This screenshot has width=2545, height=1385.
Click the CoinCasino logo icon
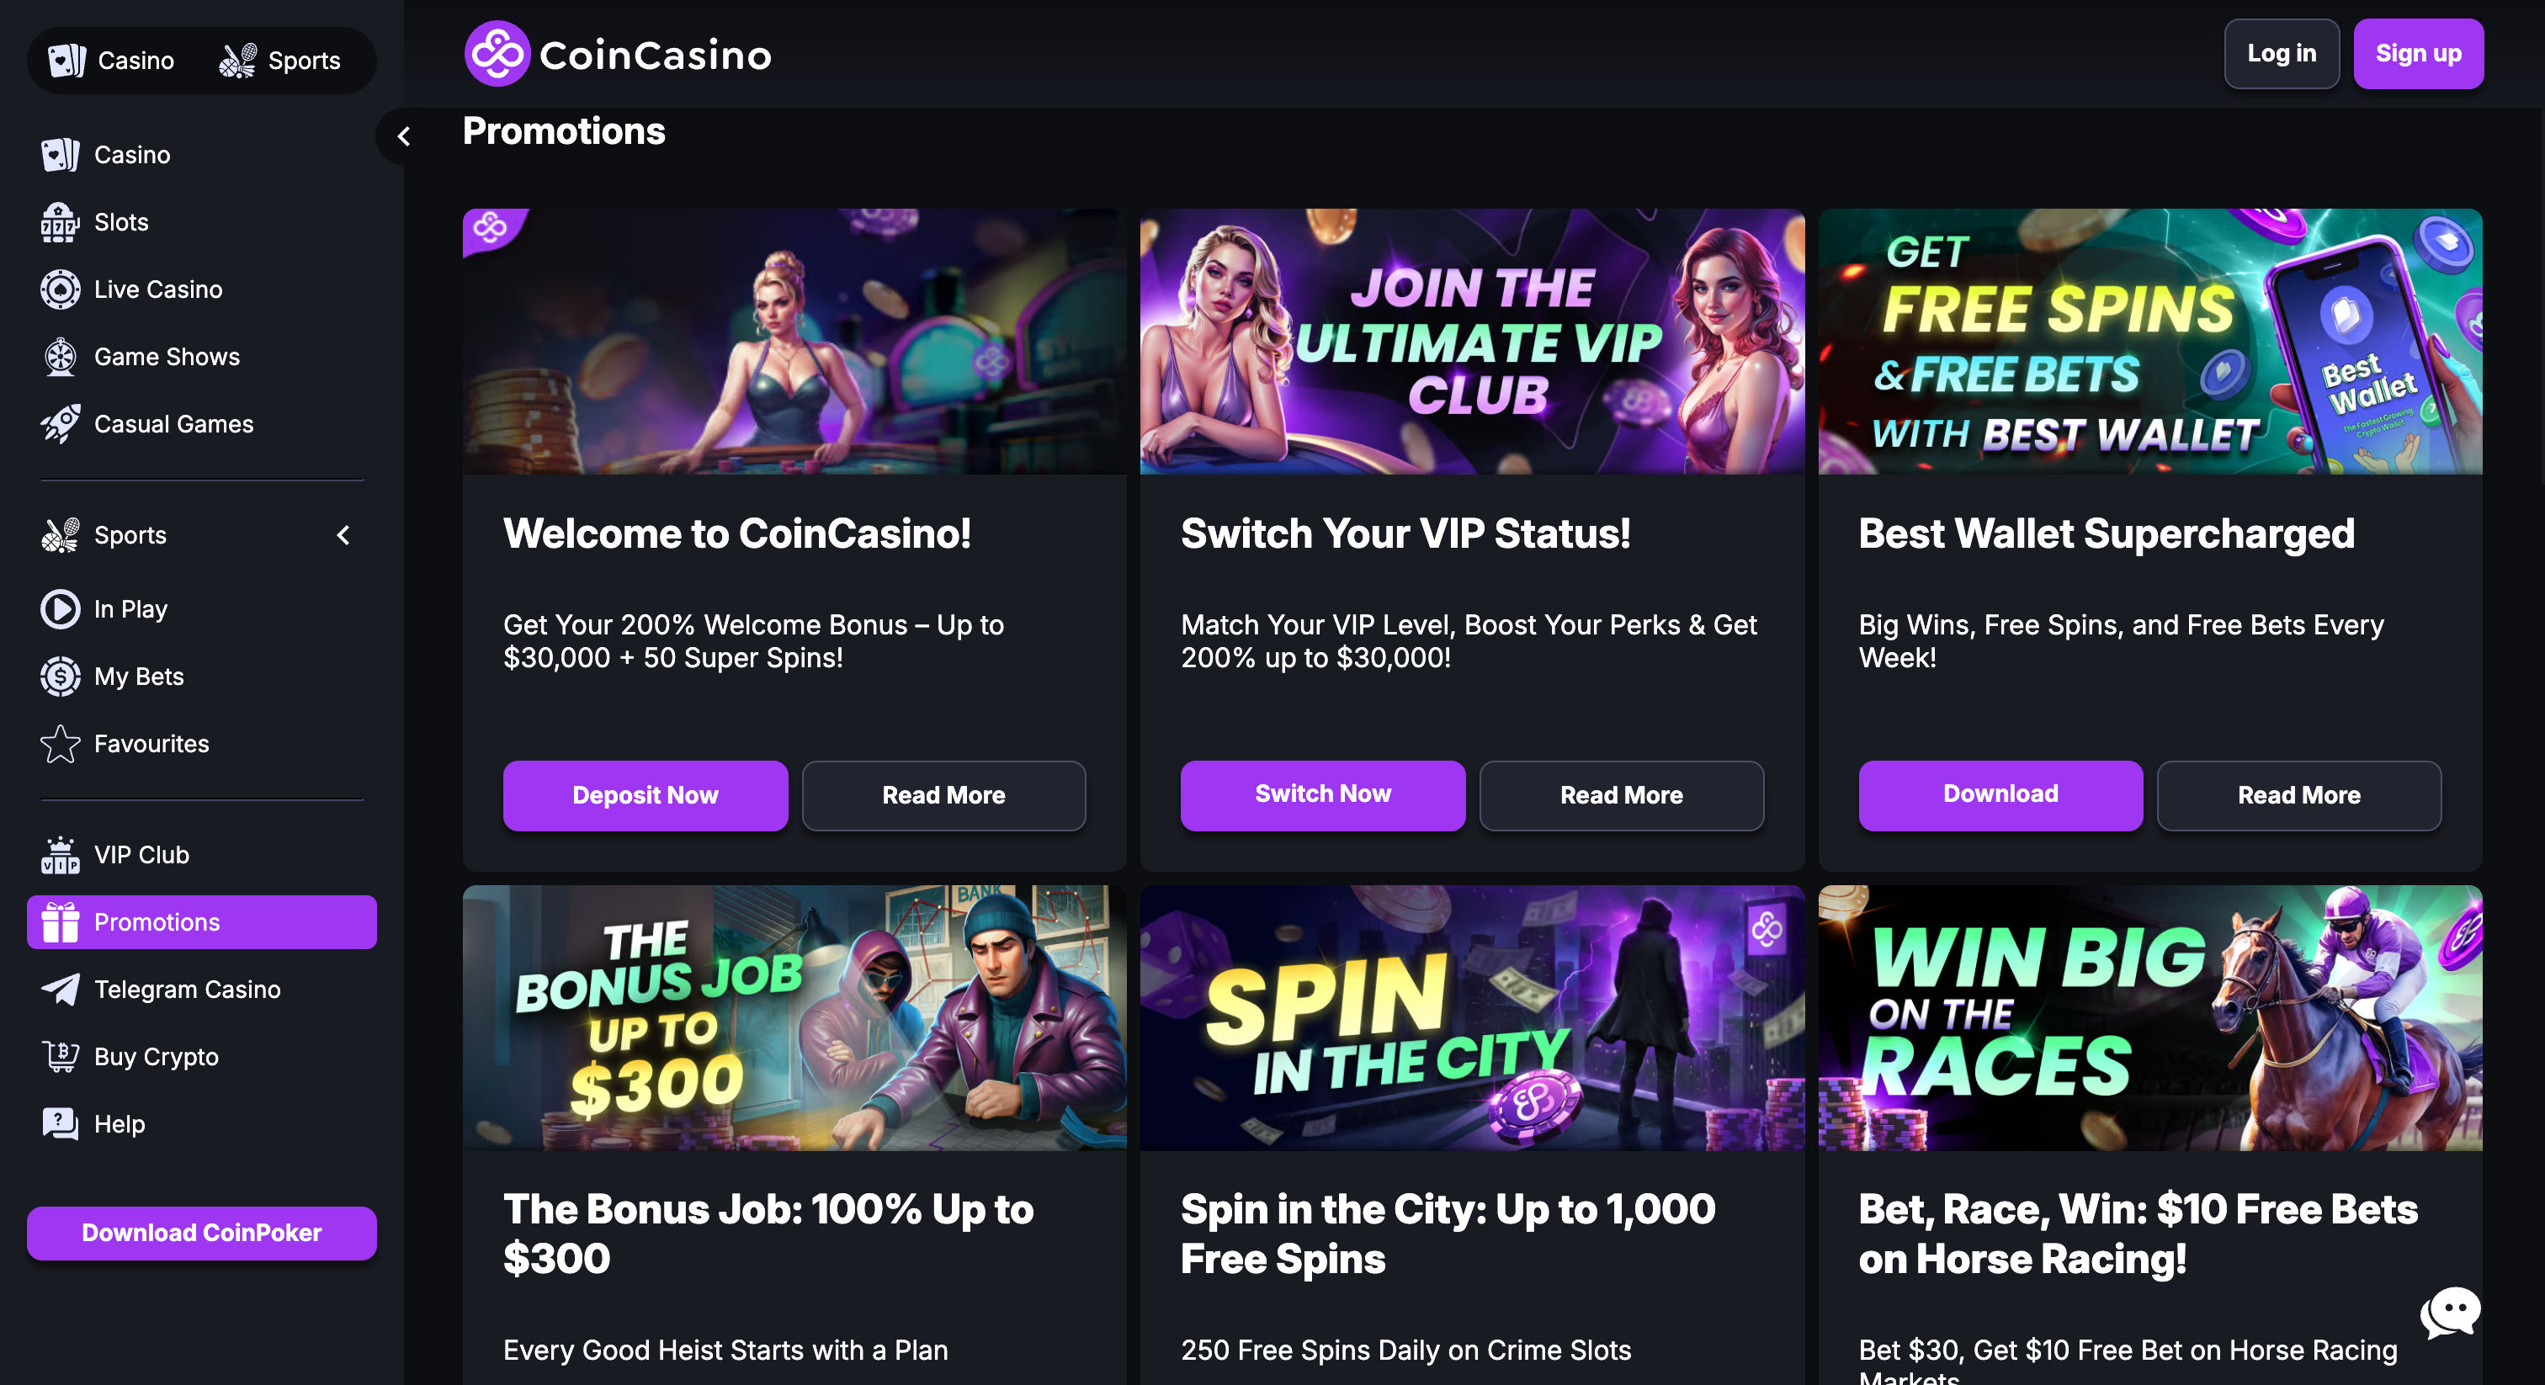pyautogui.click(x=497, y=55)
